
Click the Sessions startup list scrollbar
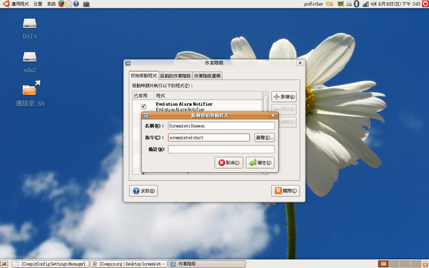tap(265, 133)
